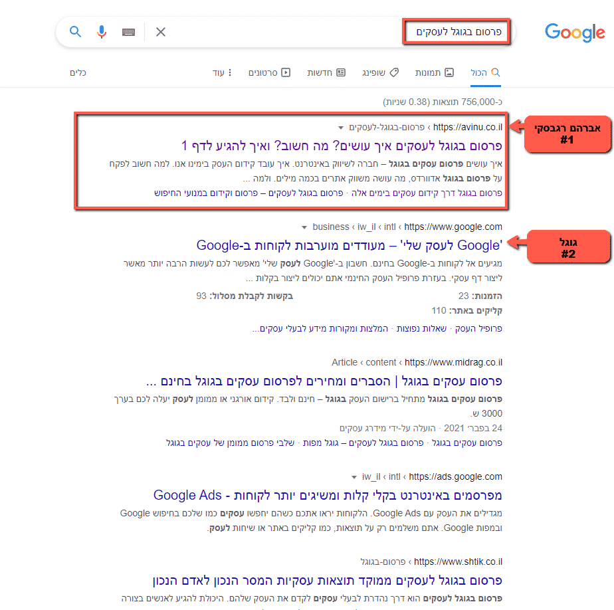This screenshot has width=614, height=610.
Task: Click the Google logo
Action: (x=575, y=33)
